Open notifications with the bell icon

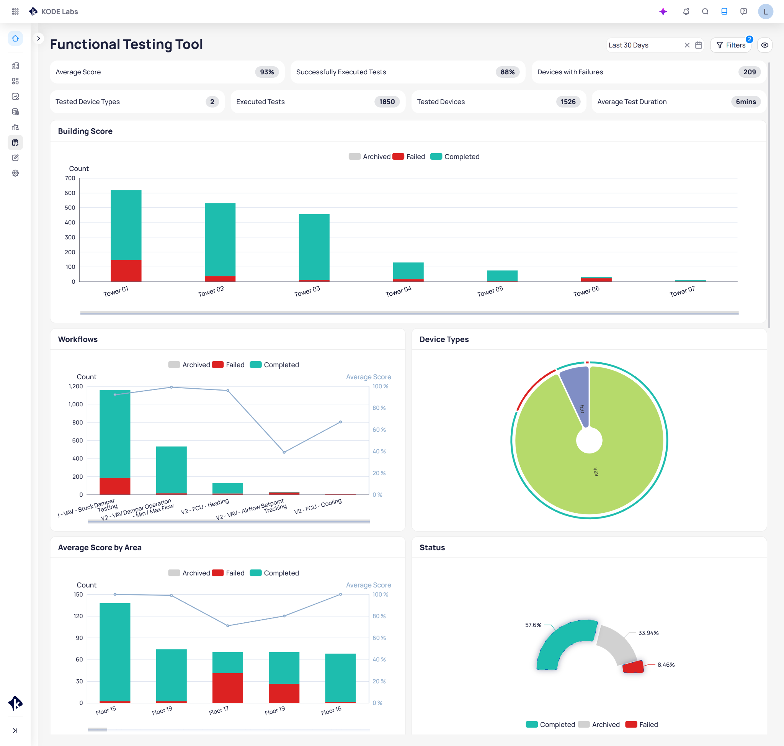click(x=686, y=11)
